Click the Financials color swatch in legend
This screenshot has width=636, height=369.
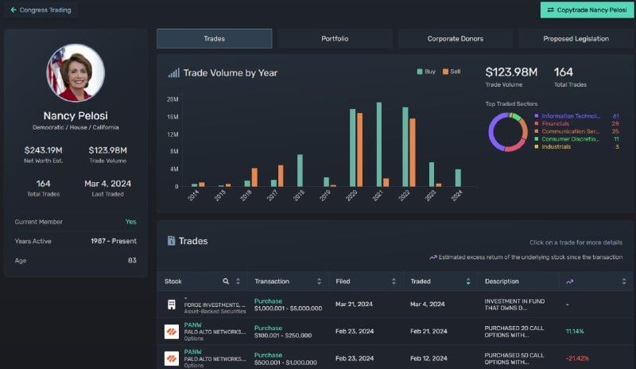click(537, 124)
